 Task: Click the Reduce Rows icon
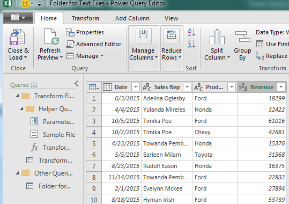tap(172, 35)
